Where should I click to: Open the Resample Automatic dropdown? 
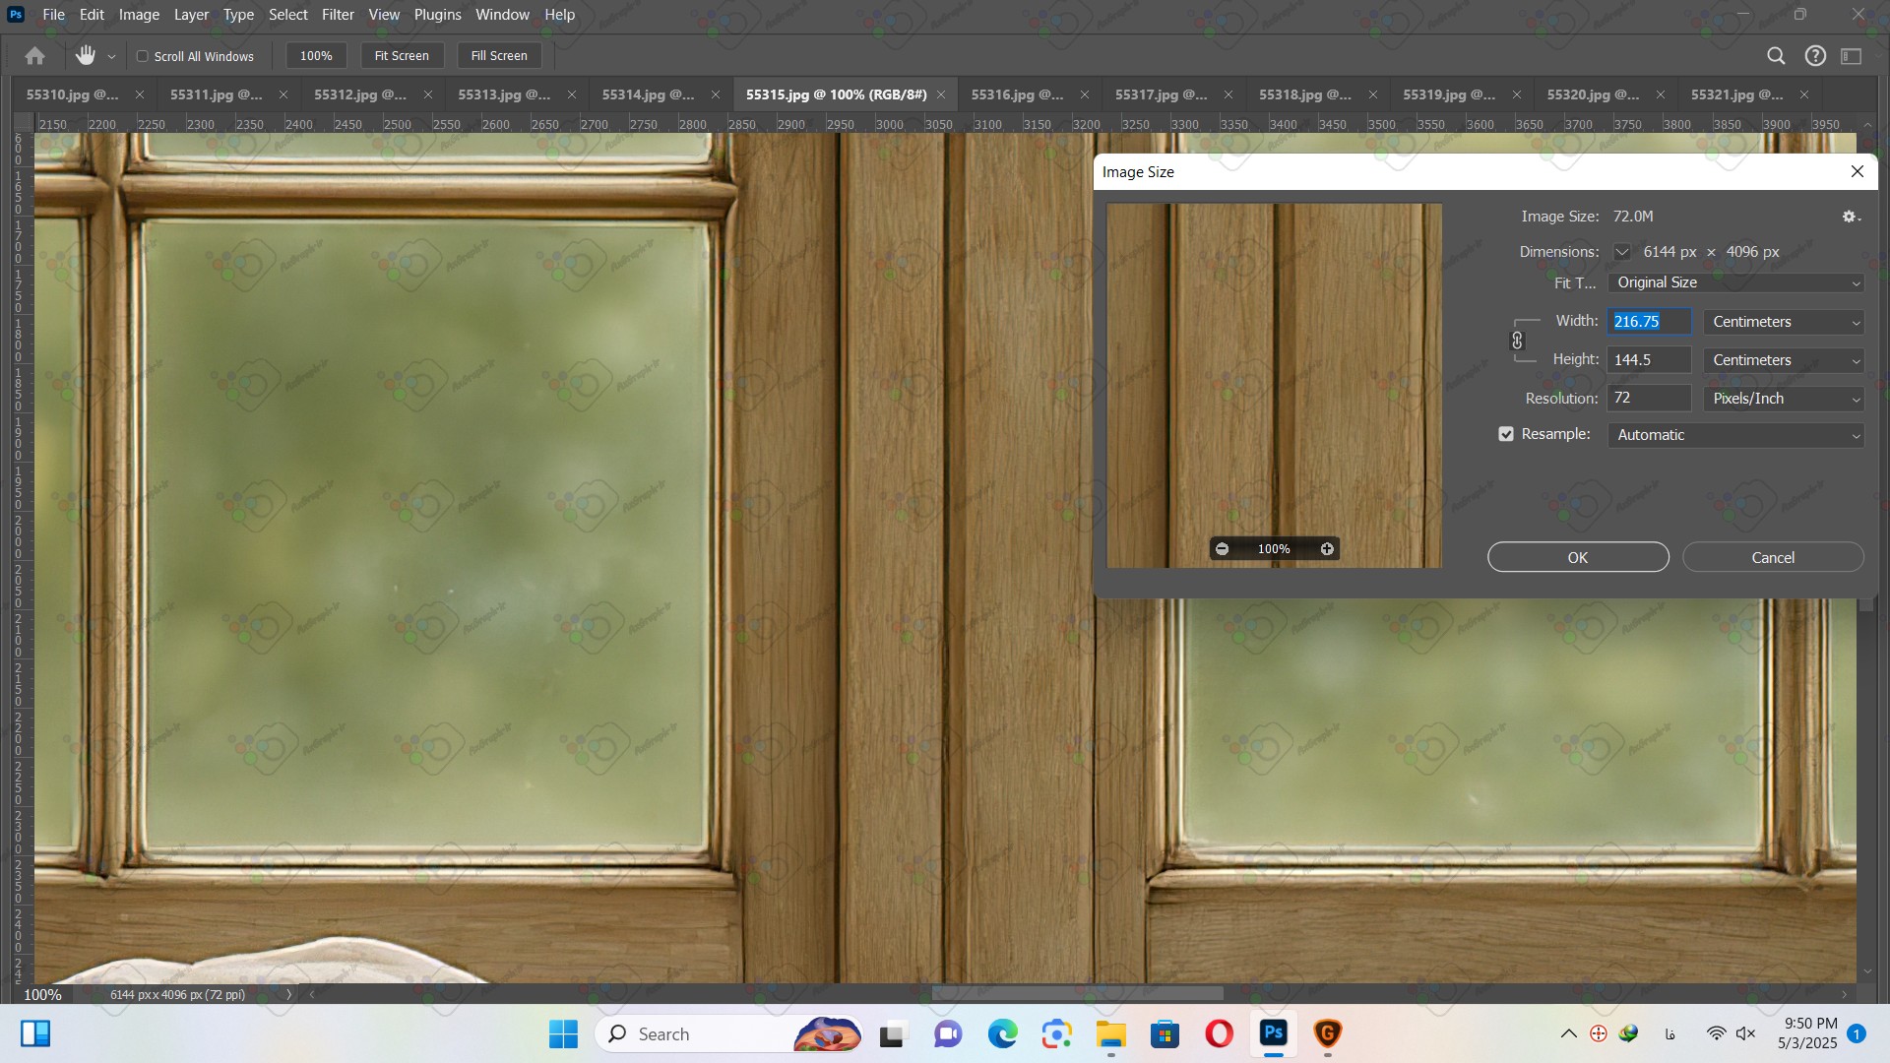1735,435
